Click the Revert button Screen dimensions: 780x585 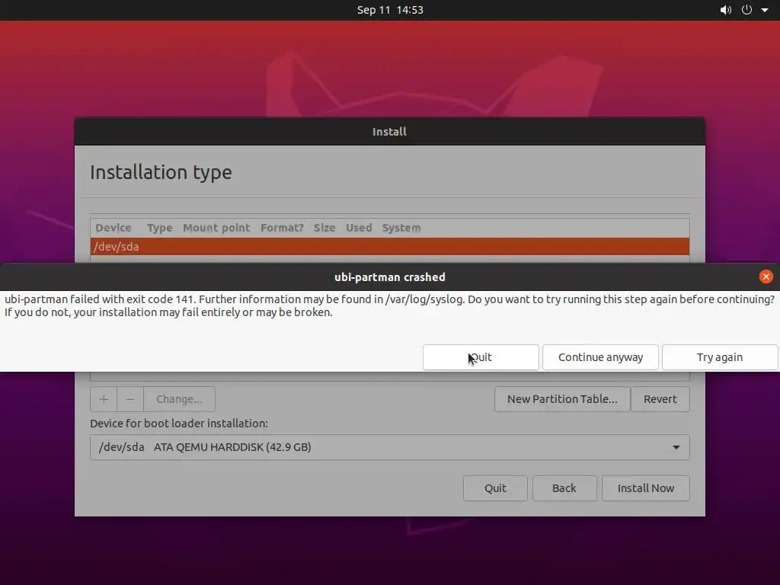[x=660, y=399]
